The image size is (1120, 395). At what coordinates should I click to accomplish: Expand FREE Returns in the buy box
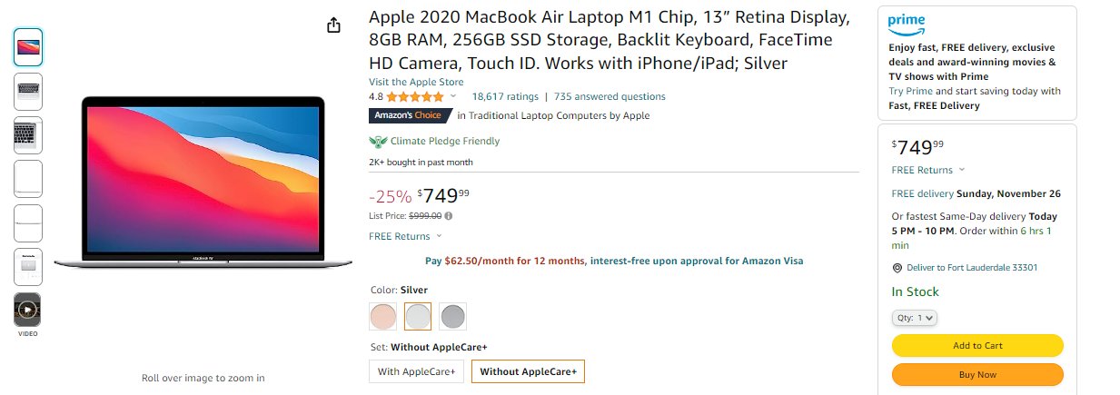pyautogui.click(x=928, y=170)
